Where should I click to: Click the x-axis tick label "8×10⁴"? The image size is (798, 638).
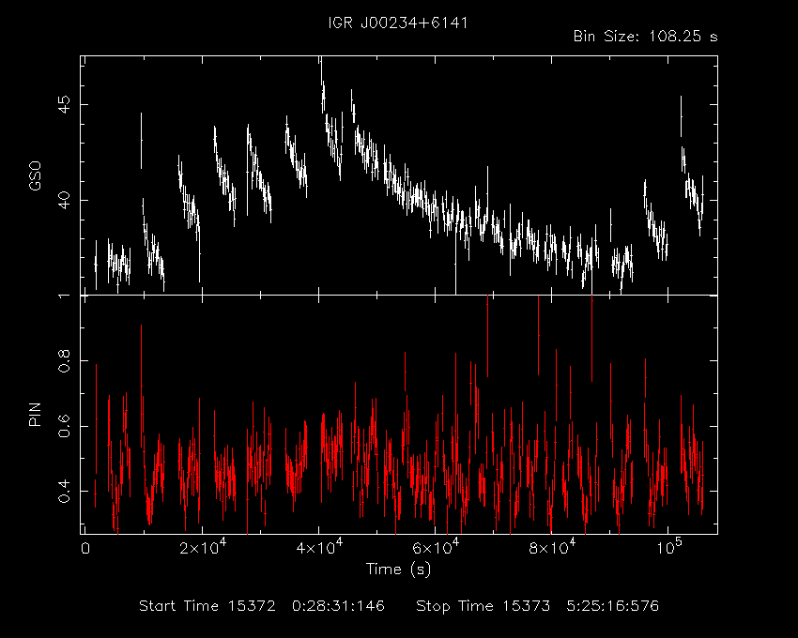[x=552, y=547]
